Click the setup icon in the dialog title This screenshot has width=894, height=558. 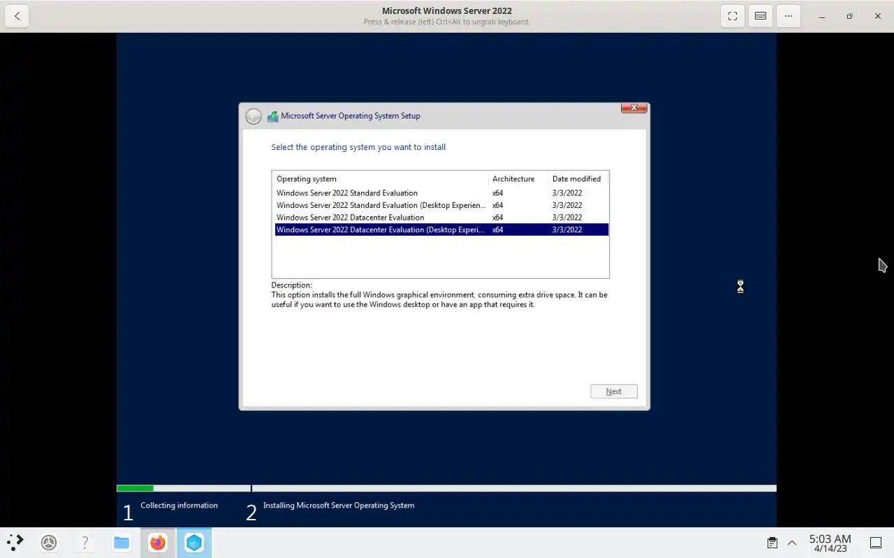tap(272, 116)
